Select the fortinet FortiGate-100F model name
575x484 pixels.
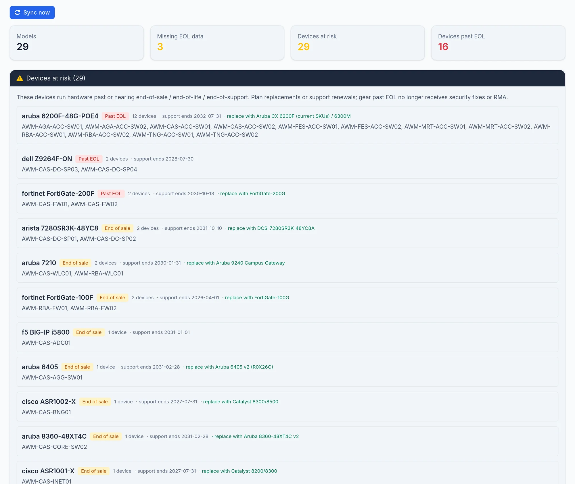pos(57,298)
